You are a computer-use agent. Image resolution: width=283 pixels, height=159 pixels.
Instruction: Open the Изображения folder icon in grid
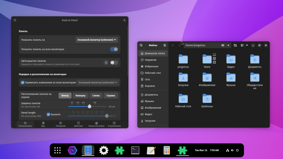click(x=207, y=77)
